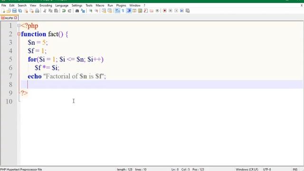Open the Run menu
The image size is (304, 171).
point(110,5)
